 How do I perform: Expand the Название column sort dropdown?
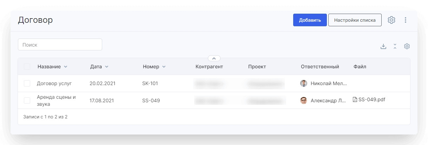[66, 67]
